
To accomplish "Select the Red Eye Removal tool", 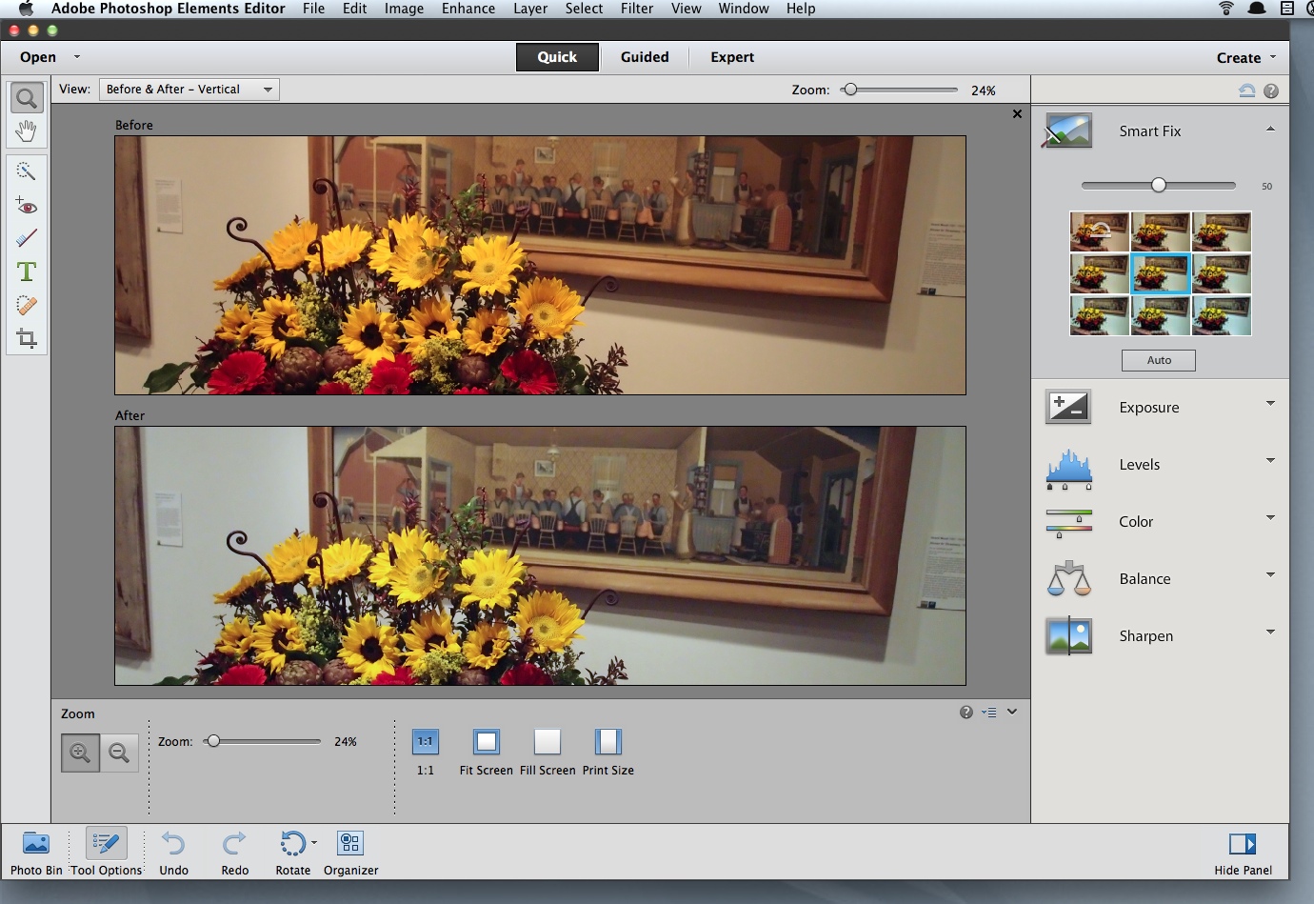I will tap(26, 206).
